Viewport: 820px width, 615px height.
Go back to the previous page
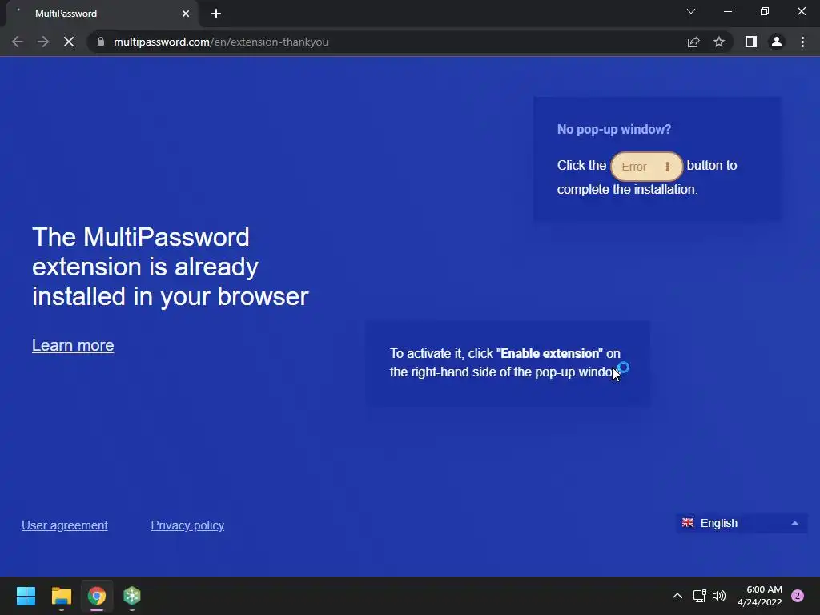point(18,42)
